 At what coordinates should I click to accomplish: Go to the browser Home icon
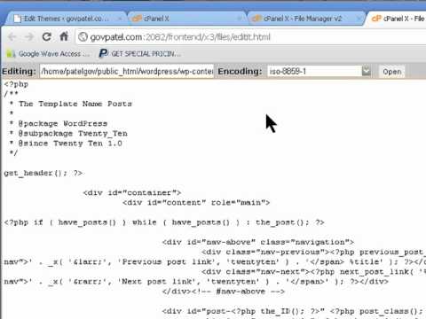click(64, 36)
